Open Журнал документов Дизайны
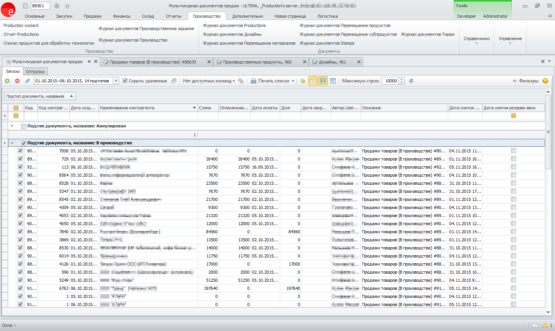This screenshot has width=555, height=331. pyautogui.click(x=232, y=34)
